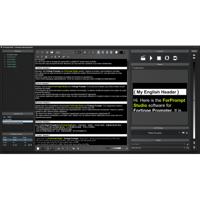200x200 pixels.
Task: Select the align left text icon
Action: 99,52
